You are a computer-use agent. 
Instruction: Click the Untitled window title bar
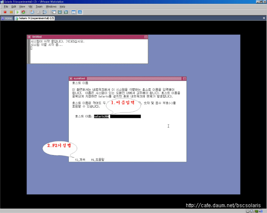point(88,37)
